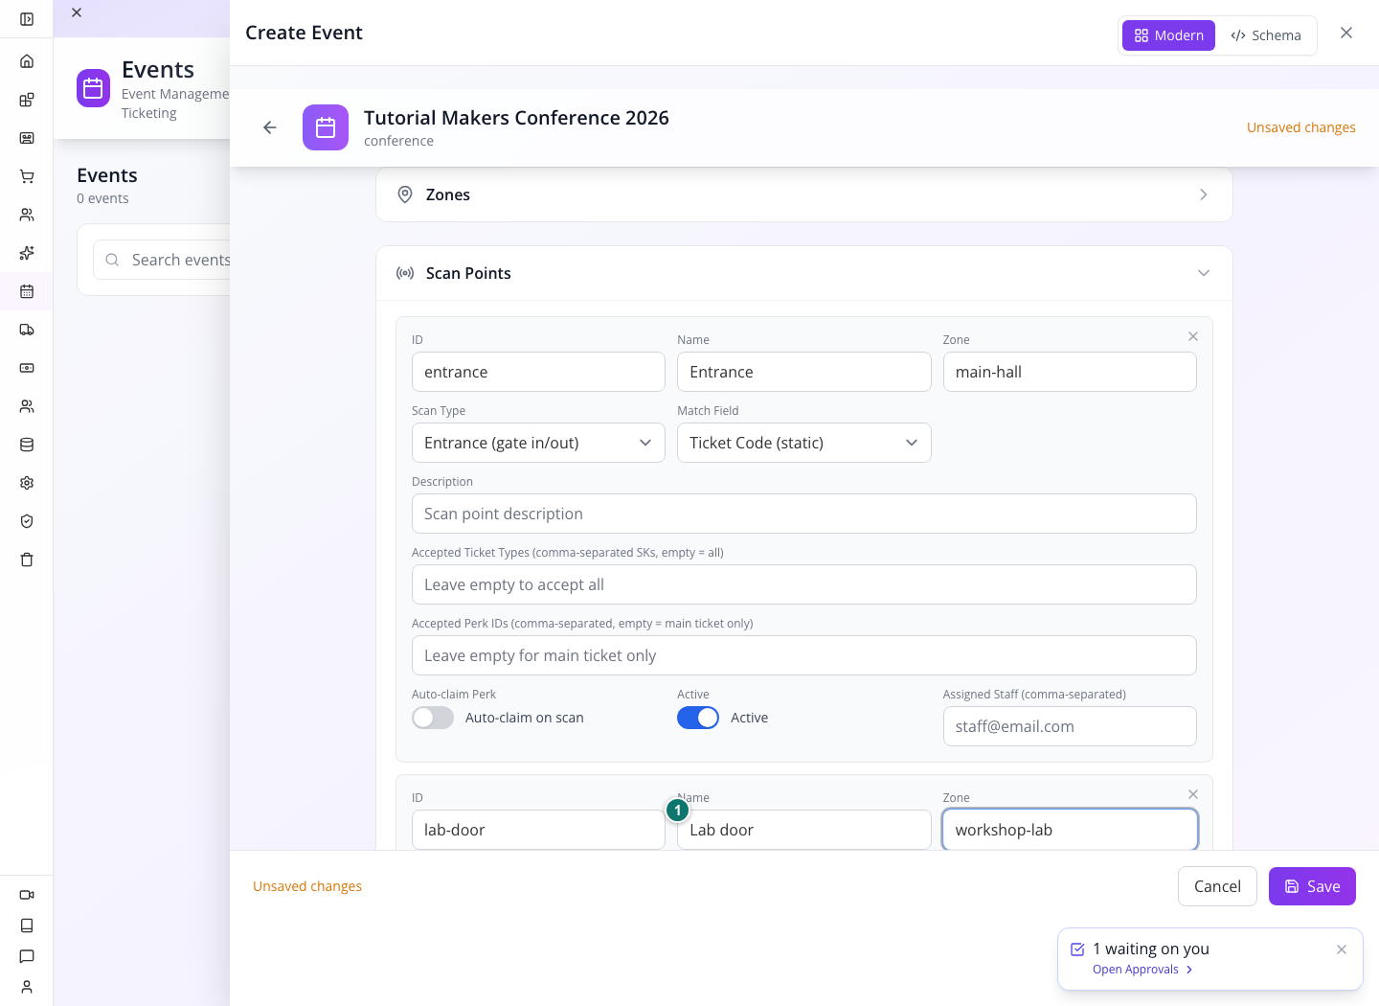Open the Scan Type dropdown
Image resolution: width=1379 pixels, height=1006 pixels.
(538, 443)
